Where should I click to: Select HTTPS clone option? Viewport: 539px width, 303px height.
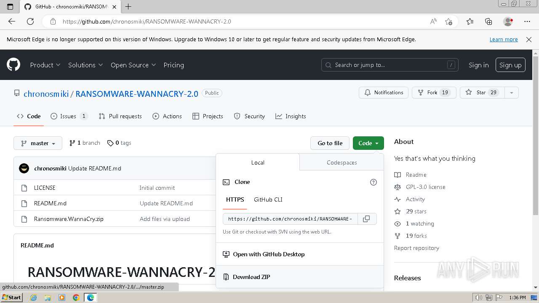click(235, 199)
